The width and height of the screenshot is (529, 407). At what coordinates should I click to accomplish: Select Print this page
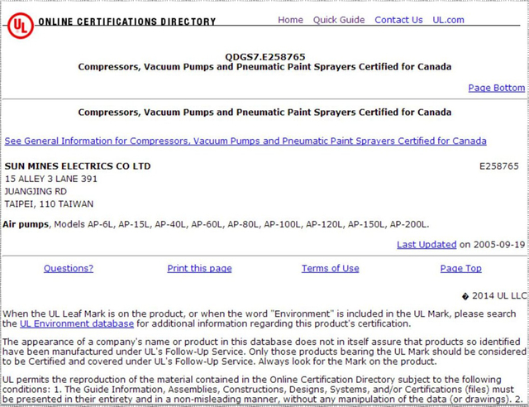[x=199, y=269]
